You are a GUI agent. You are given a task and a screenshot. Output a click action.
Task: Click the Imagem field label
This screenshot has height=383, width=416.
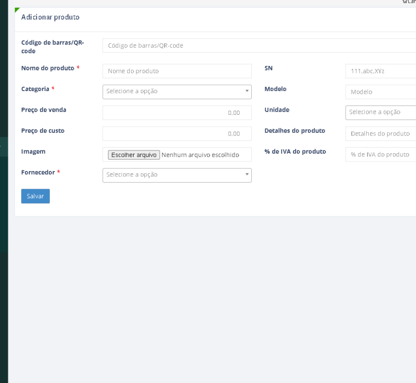coord(33,152)
